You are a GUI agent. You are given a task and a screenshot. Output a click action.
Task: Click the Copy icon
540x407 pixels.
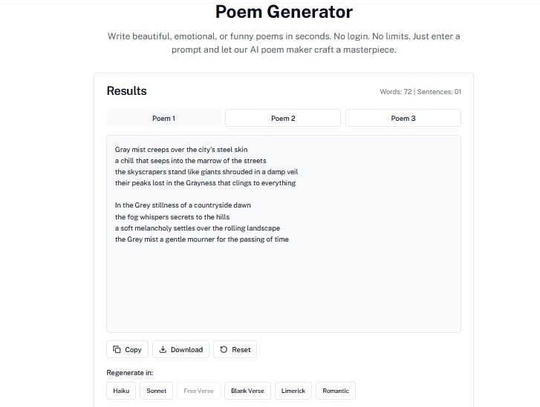[x=117, y=350]
